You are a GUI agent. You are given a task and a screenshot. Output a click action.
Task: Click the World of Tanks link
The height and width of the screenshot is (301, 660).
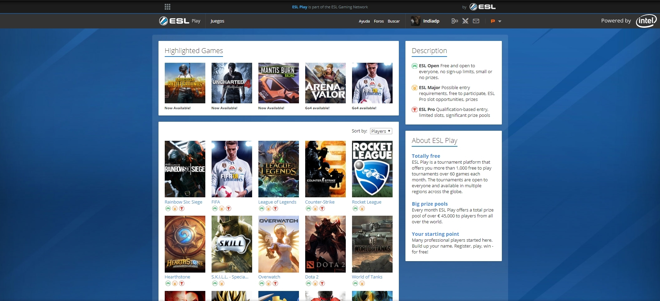[x=367, y=277]
